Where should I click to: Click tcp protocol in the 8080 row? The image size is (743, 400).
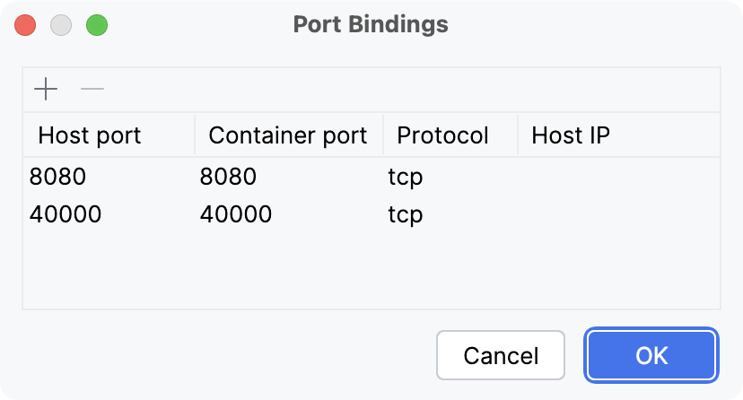[406, 178]
